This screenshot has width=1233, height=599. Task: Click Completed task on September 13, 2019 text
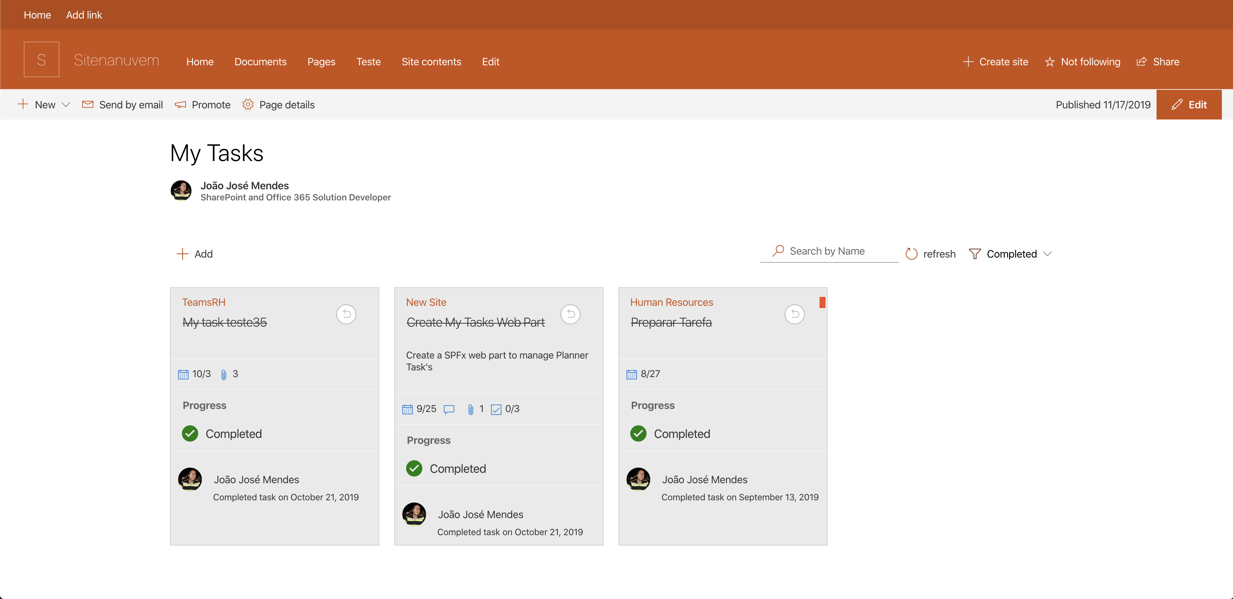point(740,497)
